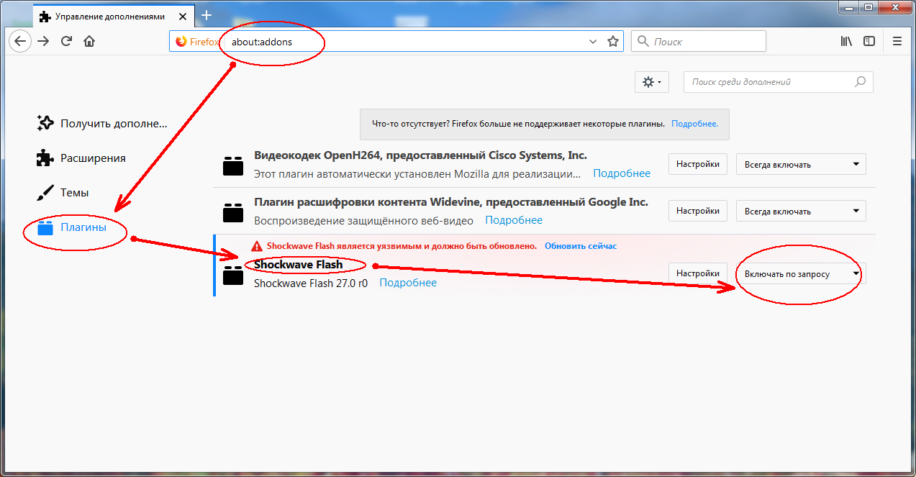
Task: Expand Widevine 'Всегда включать' dropdown
Action: point(801,212)
